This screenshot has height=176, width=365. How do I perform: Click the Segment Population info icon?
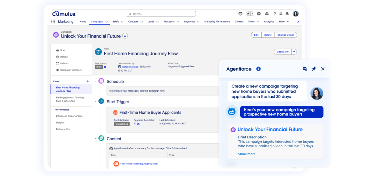pyautogui.click(x=138, y=124)
